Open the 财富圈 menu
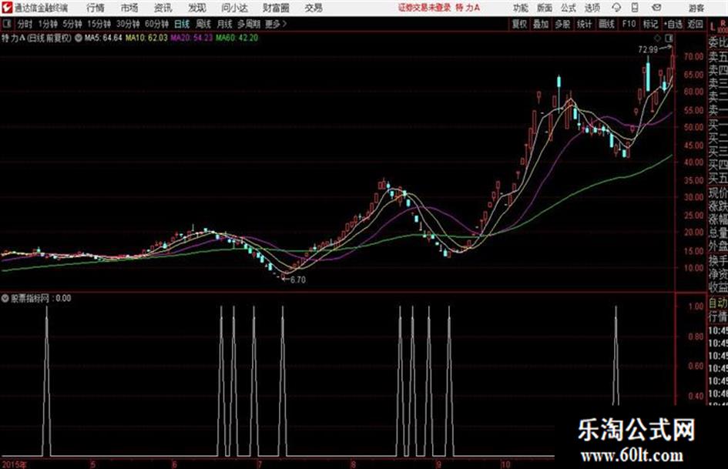The height and width of the screenshot is (469, 728). [x=276, y=8]
